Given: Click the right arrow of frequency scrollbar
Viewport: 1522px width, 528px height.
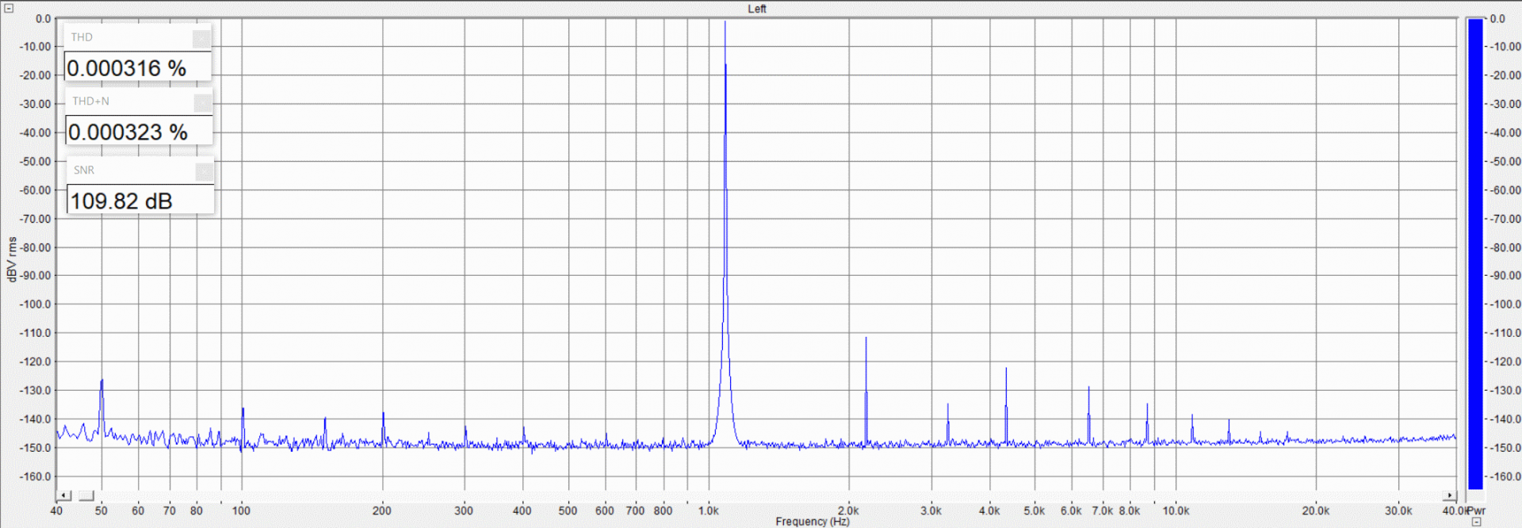Looking at the screenshot, I should 1450,495.
